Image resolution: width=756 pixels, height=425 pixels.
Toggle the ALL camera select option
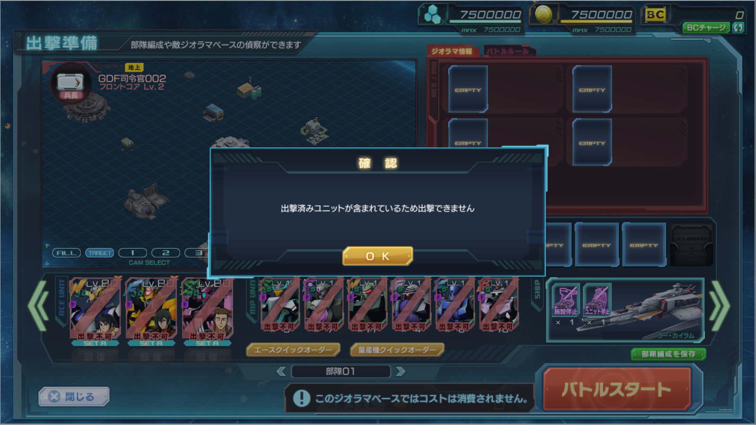pos(66,253)
